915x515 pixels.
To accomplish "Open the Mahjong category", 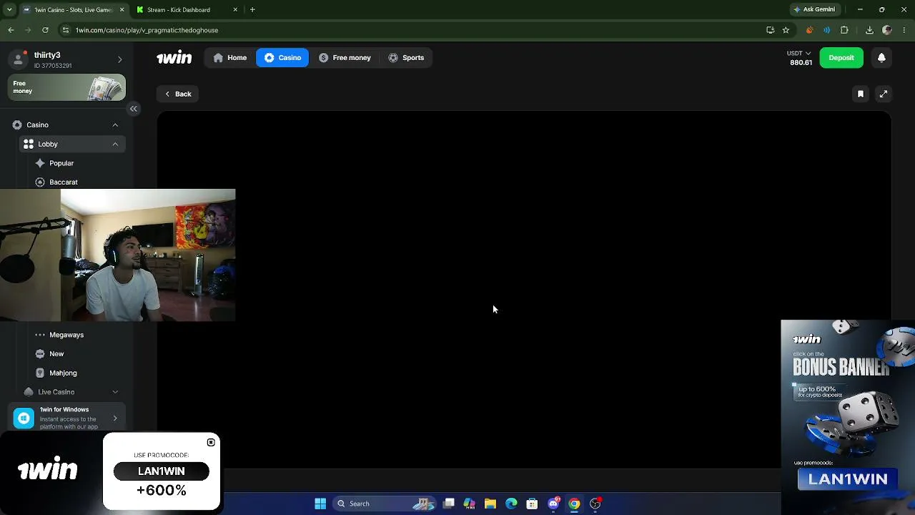I will 63,373.
